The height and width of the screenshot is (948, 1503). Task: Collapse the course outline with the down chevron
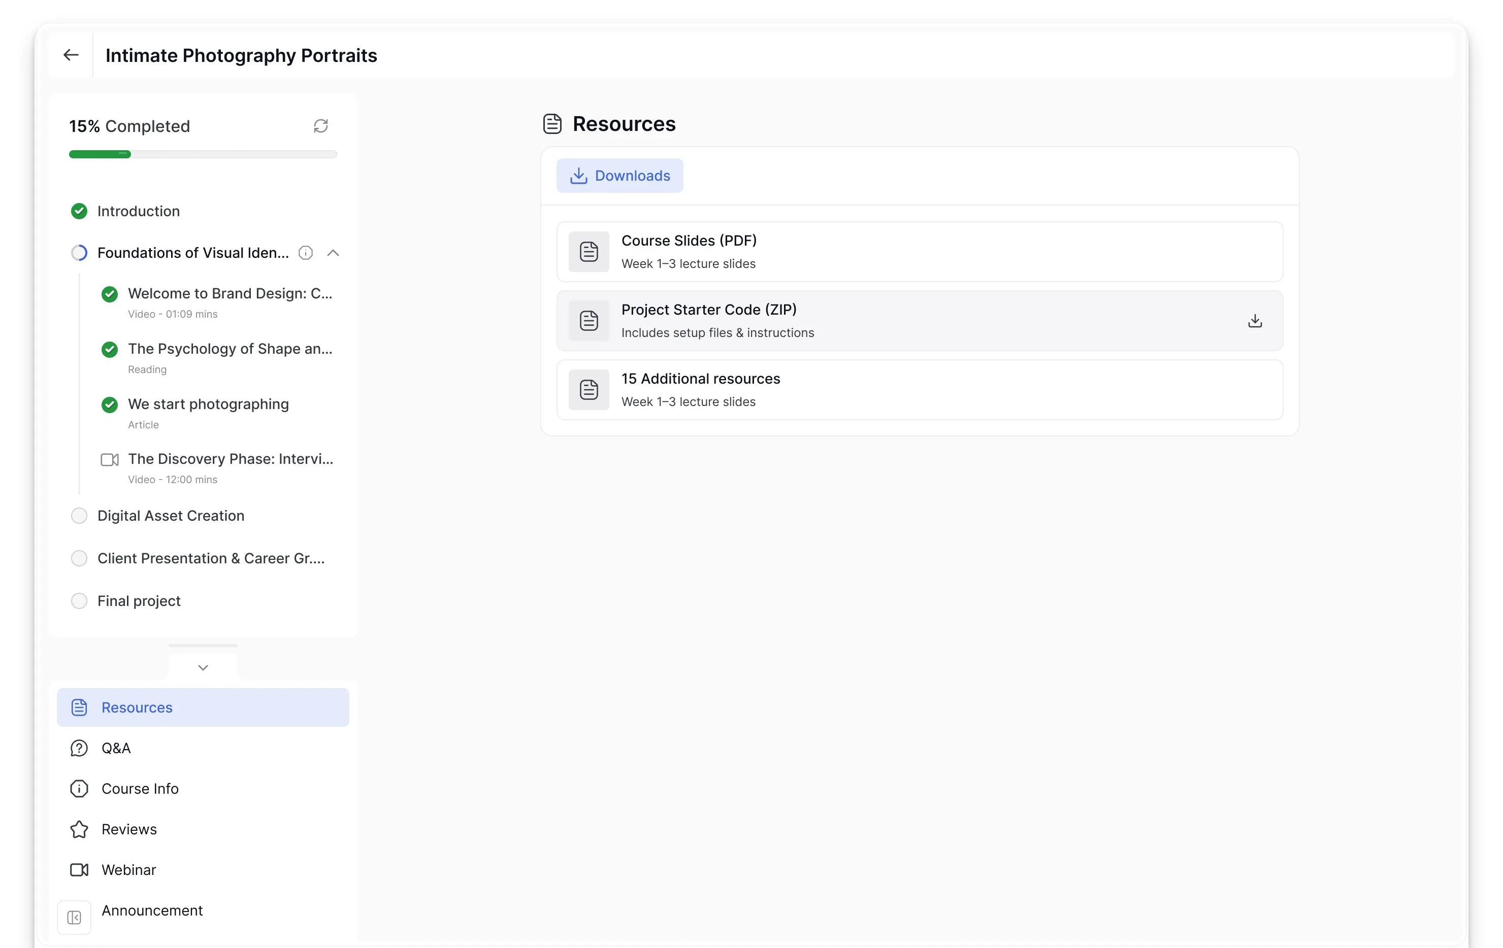tap(203, 667)
